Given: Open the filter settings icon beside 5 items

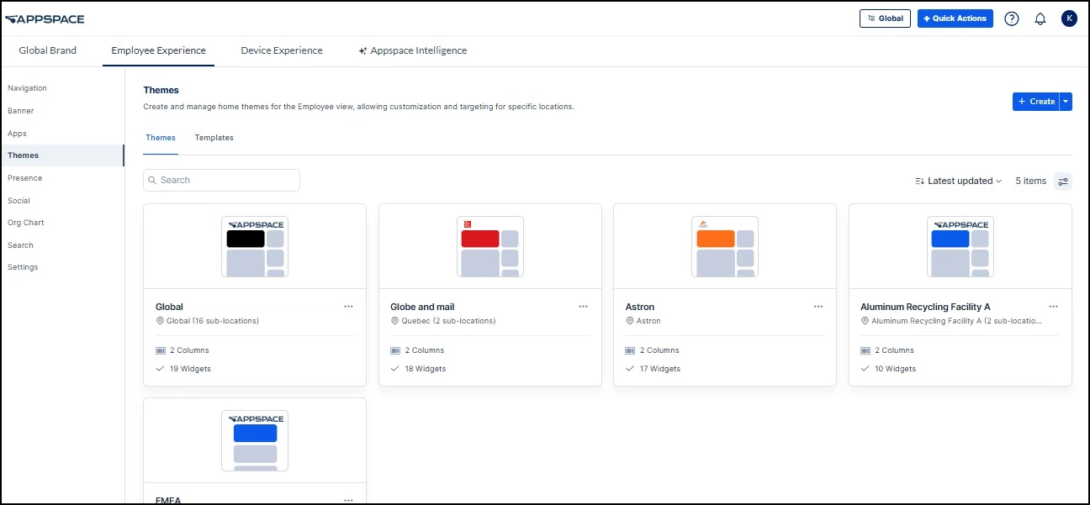Looking at the screenshot, I should click(x=1063, y=181).
